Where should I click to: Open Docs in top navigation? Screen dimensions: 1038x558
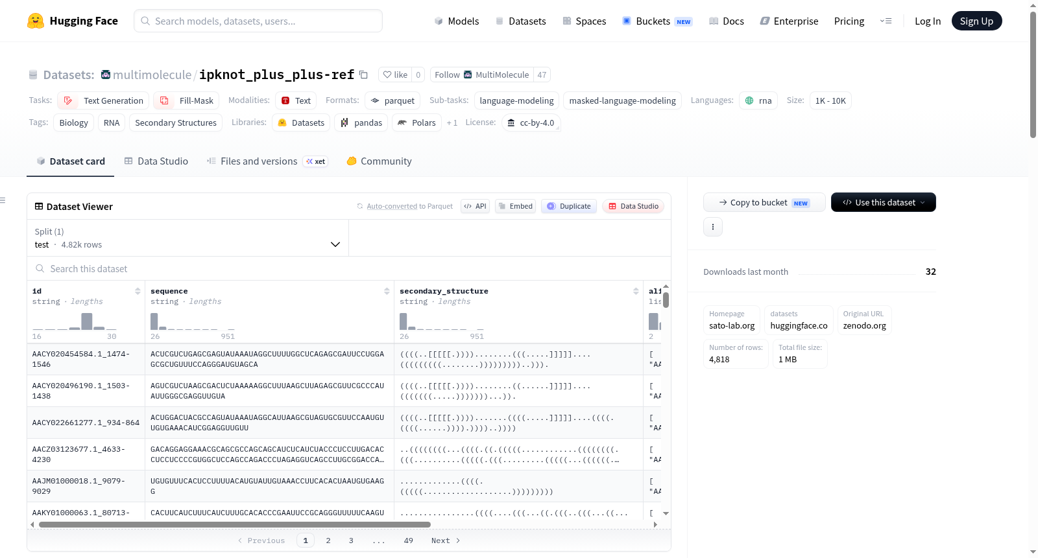coord(727,21)
